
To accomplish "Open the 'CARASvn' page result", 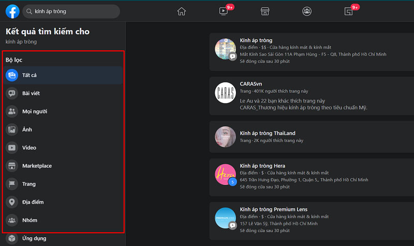I will click(252, 84).
